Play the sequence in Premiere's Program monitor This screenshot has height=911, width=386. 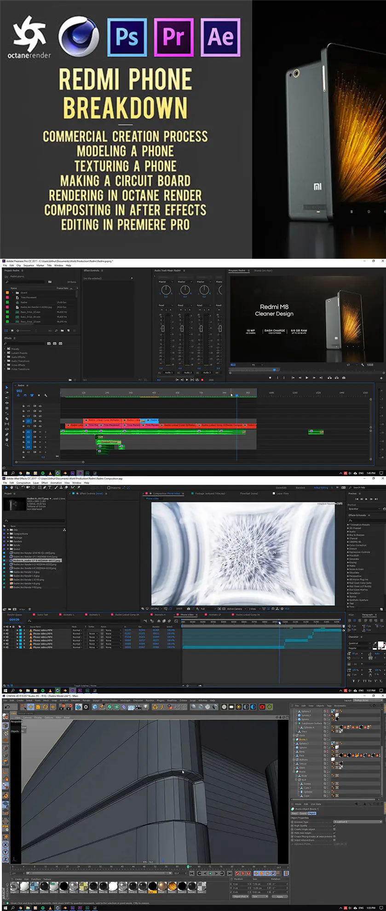click(x=307, y=378)
